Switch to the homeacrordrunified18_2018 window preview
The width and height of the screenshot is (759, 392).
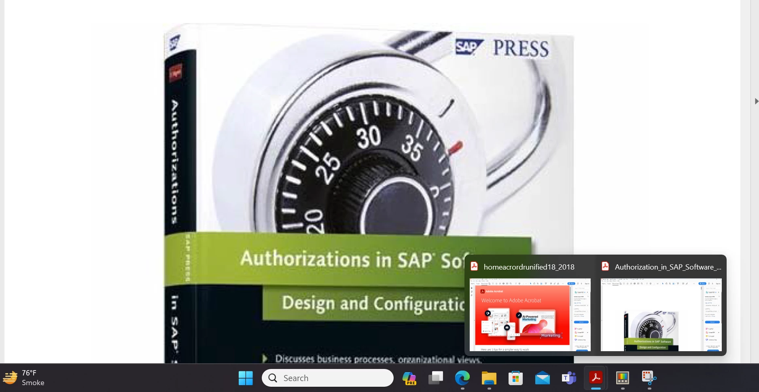pyautogui.click(x=530, y=314)
